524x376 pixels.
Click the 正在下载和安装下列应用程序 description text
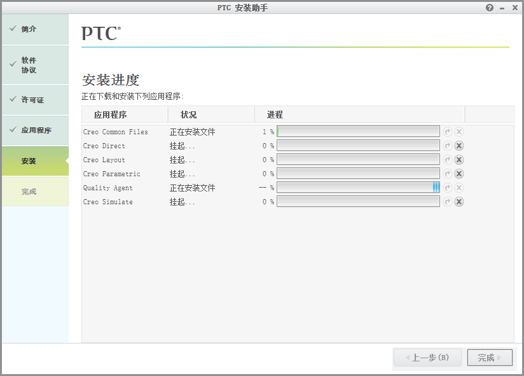(x=133, y=97)
